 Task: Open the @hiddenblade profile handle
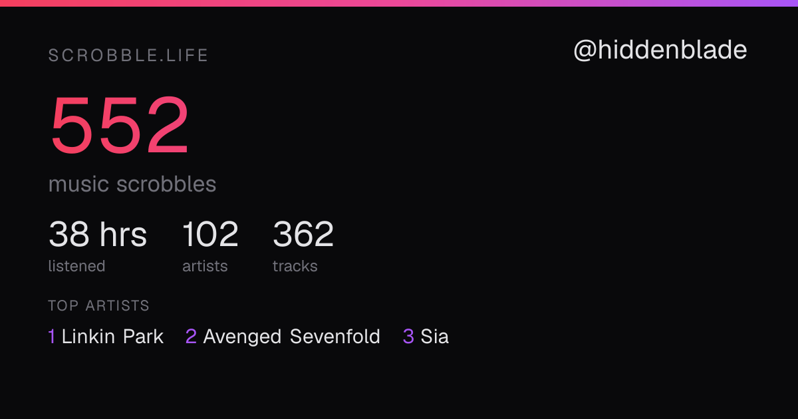[x=660, y=51]
